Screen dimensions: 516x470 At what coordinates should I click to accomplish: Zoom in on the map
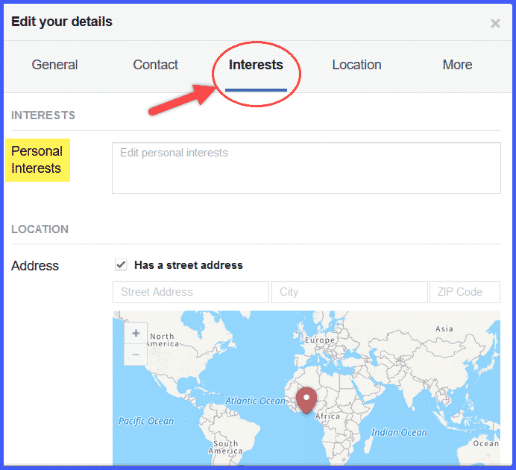point(136,334)
